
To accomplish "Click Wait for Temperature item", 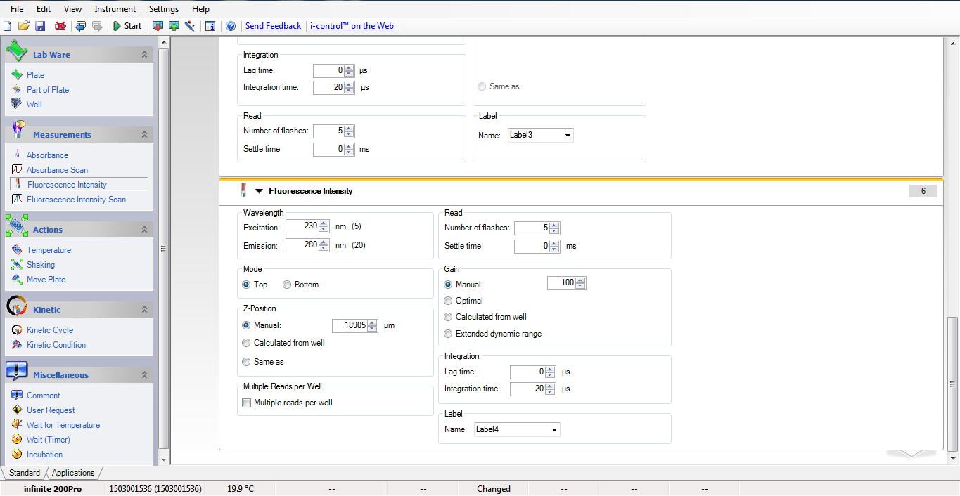I will pyautogui.click(x=63, y=425).
